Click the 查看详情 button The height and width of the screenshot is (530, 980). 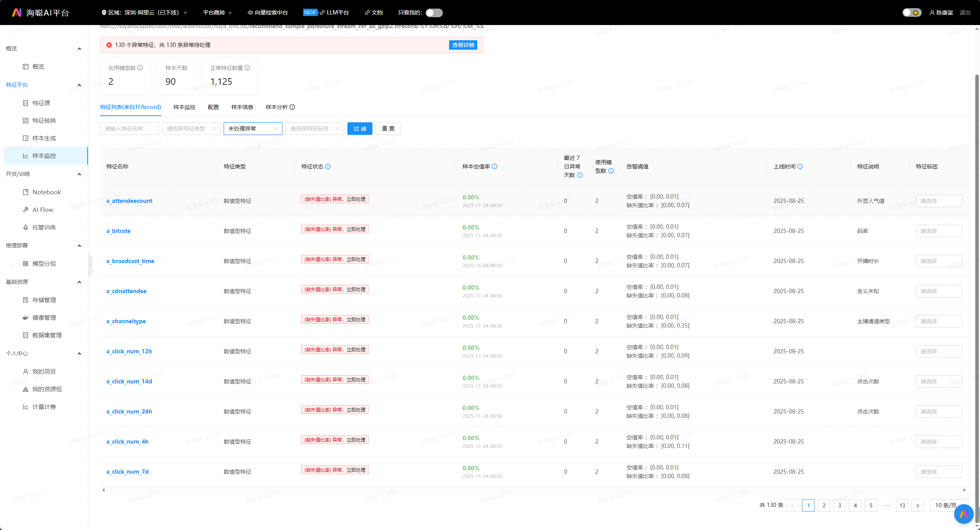(463, 45)
